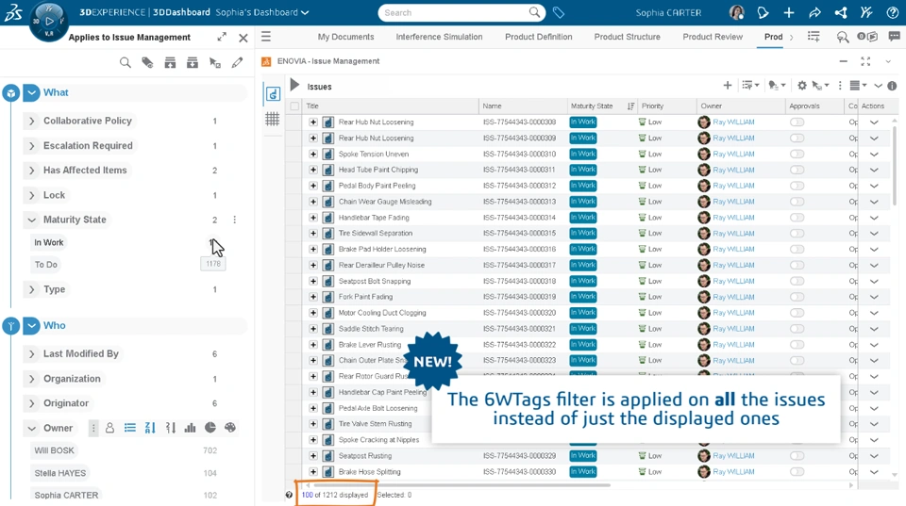Screen dimensions: 906x506
Task: Toggle approvals switch for Brake Hose Splitting
Action: pyautogui.click(x=797, y=471)
